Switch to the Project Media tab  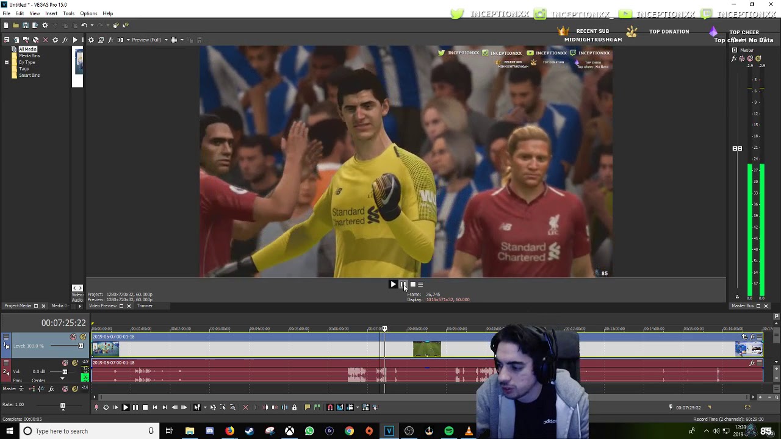[x=18, y=305]
